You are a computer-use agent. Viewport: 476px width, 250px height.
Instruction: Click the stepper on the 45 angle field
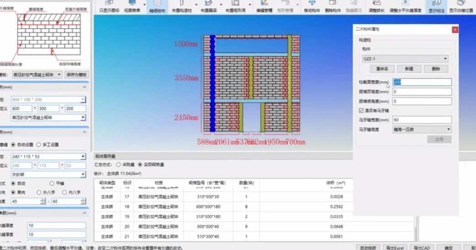tap(42, 202)
